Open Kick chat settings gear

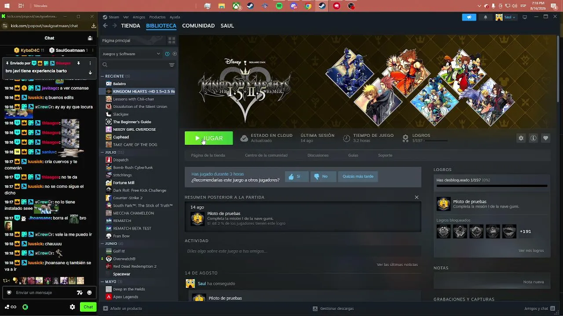coord(73,307)
